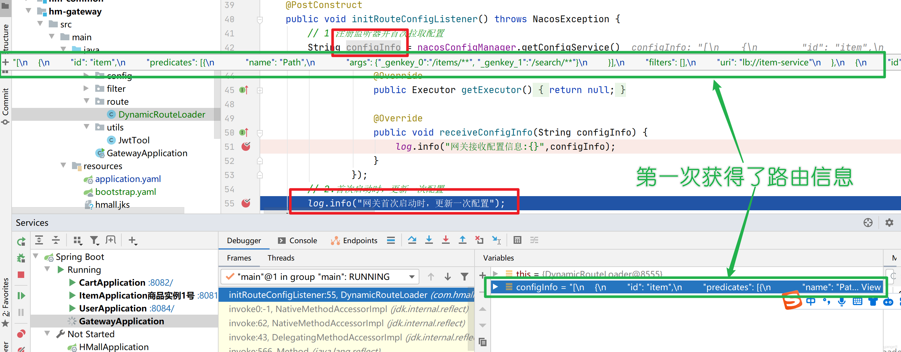Switch to the Console tab

(x=297, y=240)
